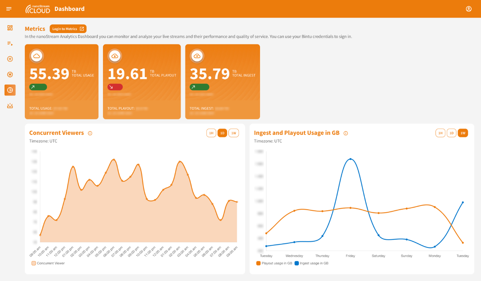The width and height of the screenshot is (481, 281).
Task: Open the alerts sidebar icon
Action: pyautogui.click(x=10, y=106)
